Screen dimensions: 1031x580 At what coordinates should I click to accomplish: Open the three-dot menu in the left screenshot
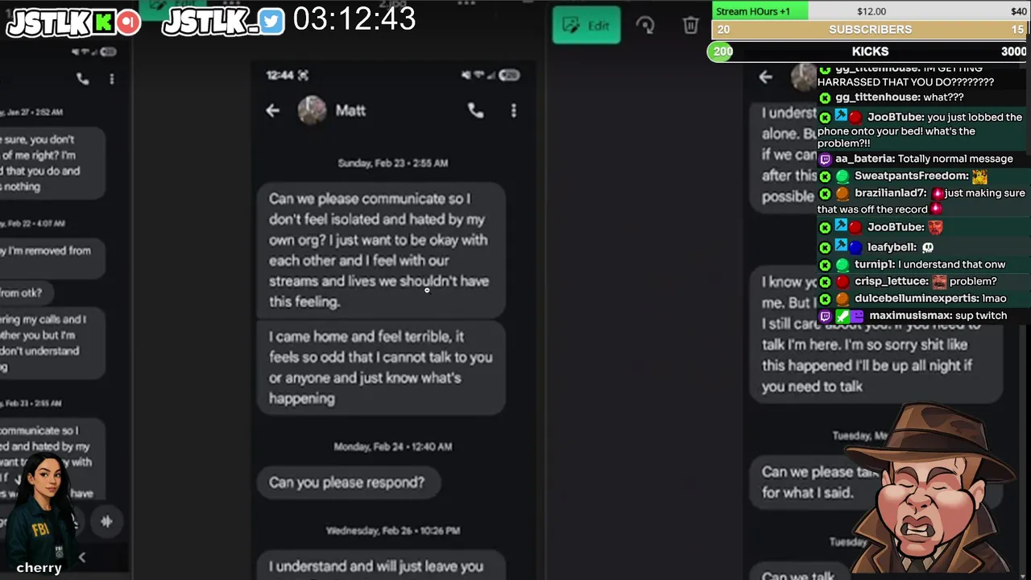[112, 78]
